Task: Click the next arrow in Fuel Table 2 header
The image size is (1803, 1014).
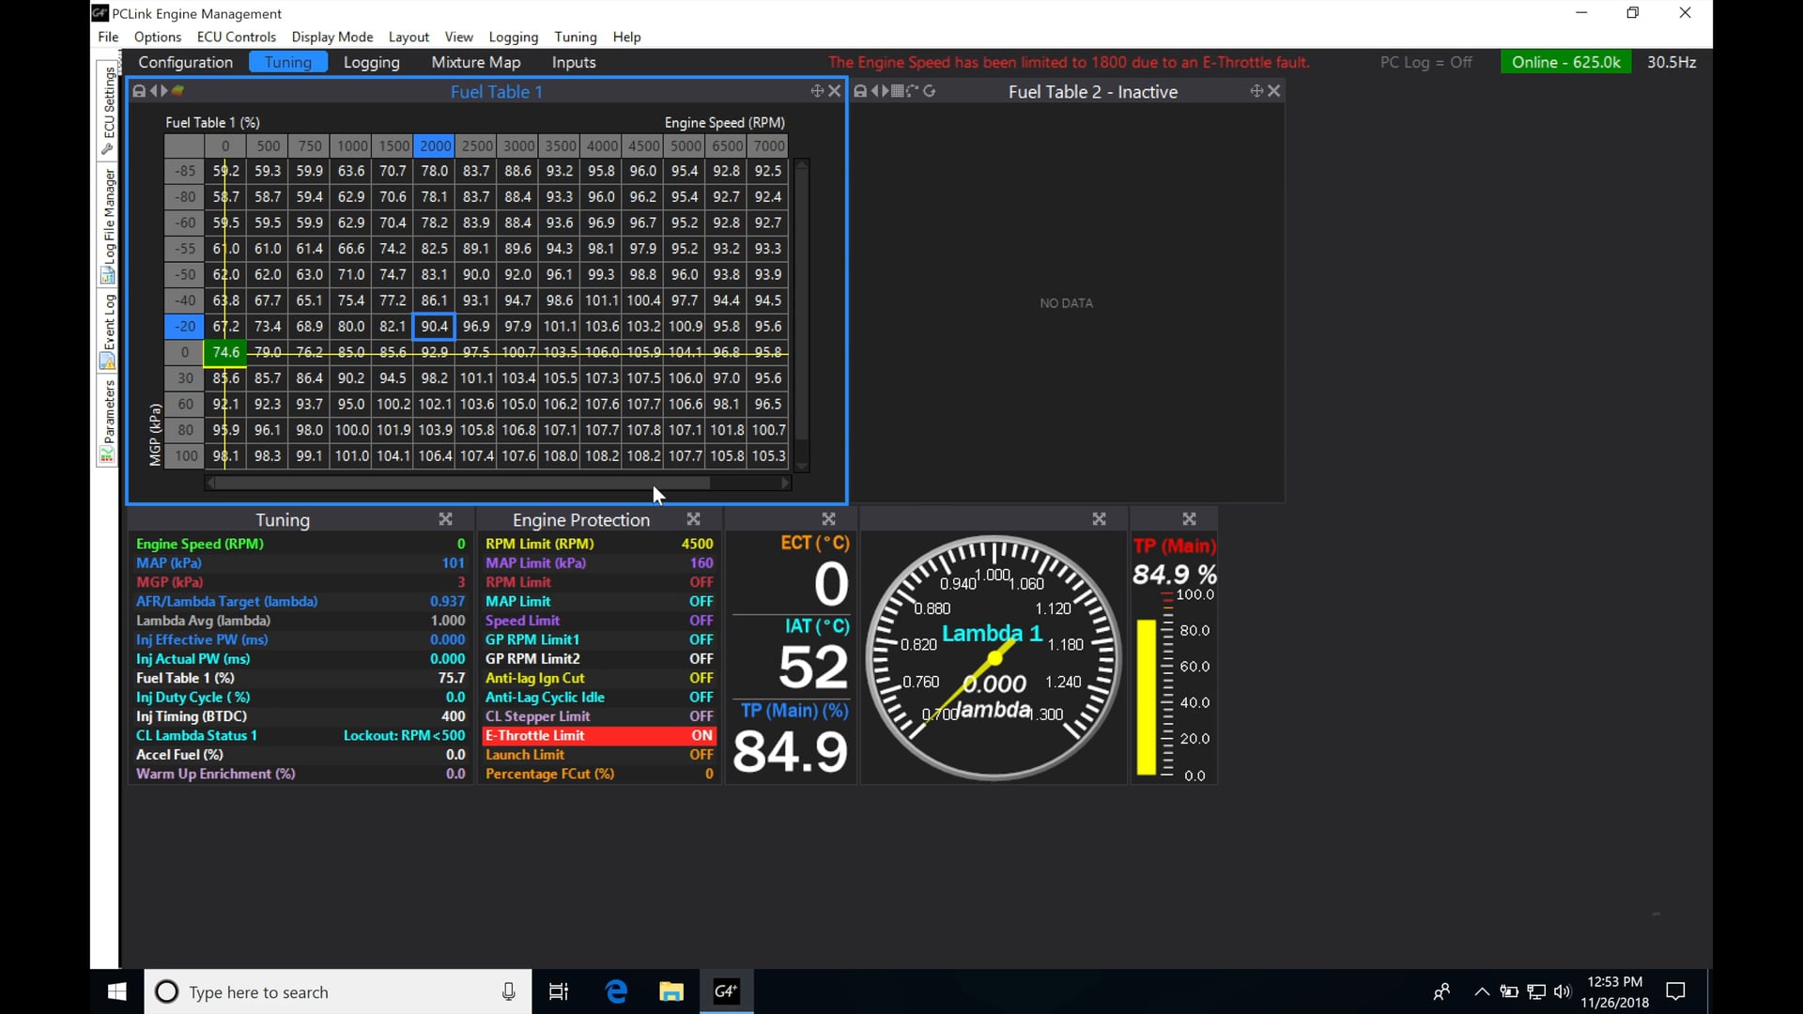Action: [x=885, y=91]
